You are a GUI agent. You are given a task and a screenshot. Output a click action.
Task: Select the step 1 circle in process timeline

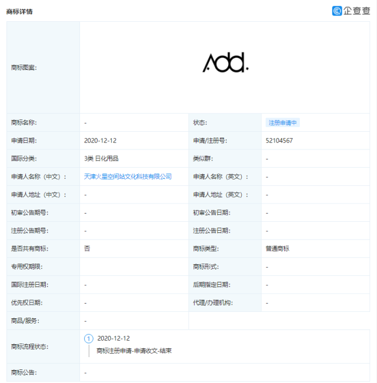point(89,338)
